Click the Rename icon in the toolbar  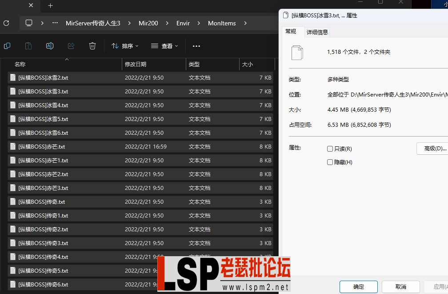(49, 46)
